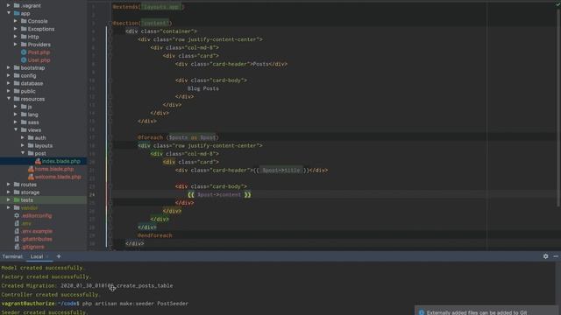This screenshot has height=315, width=561.
Task: Open the .editorconfig file
Action: click(x=37, y=215)
